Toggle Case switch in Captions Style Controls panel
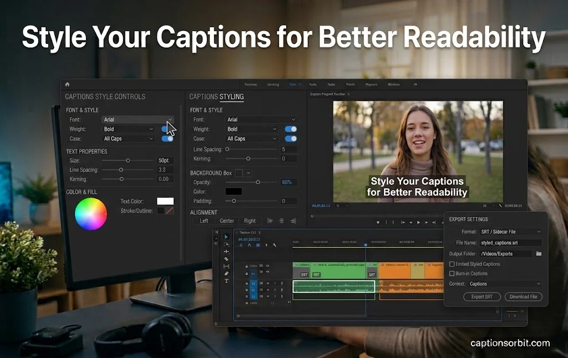This screenshot has width=568, height=358. (x=168, y=138)
